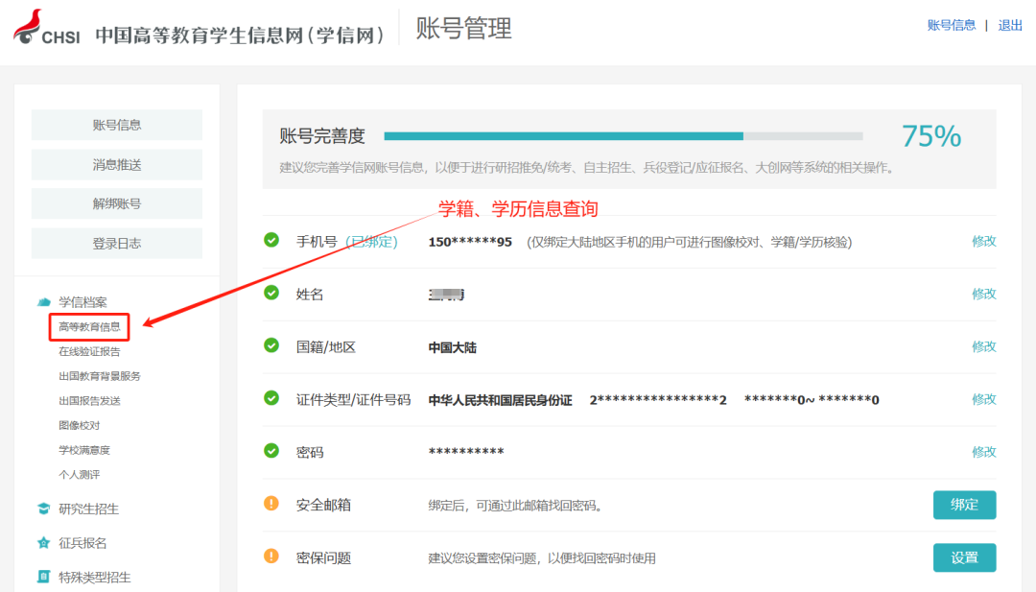Click the masked ID number 2****************2
Image resolution: width=1036 pixels, height=592 pixels.
[x=658, y=400]
